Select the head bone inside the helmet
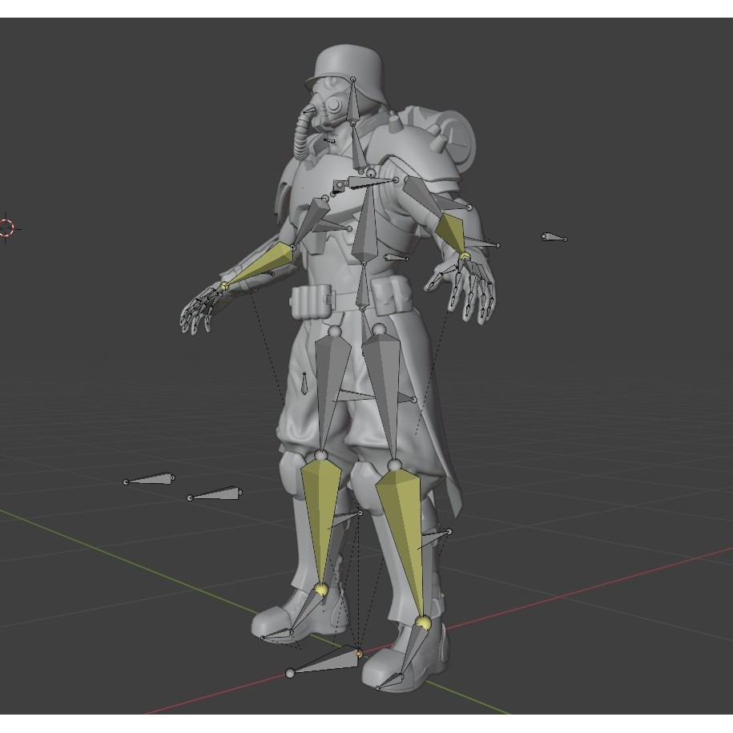 coord(353,103)
